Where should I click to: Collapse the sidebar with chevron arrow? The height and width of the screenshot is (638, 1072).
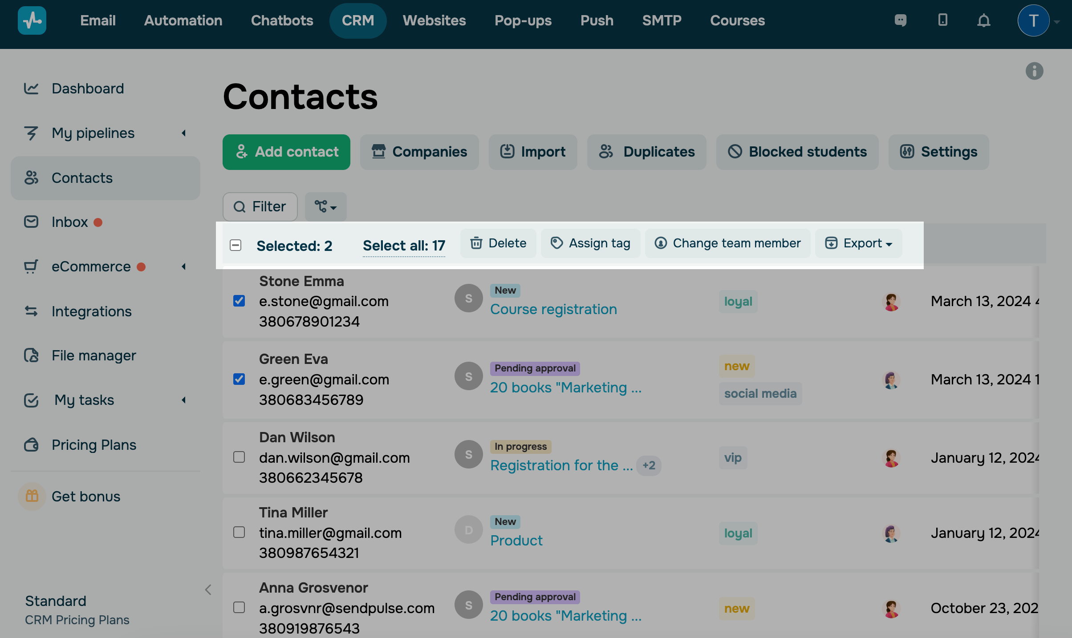click(208, 590)
